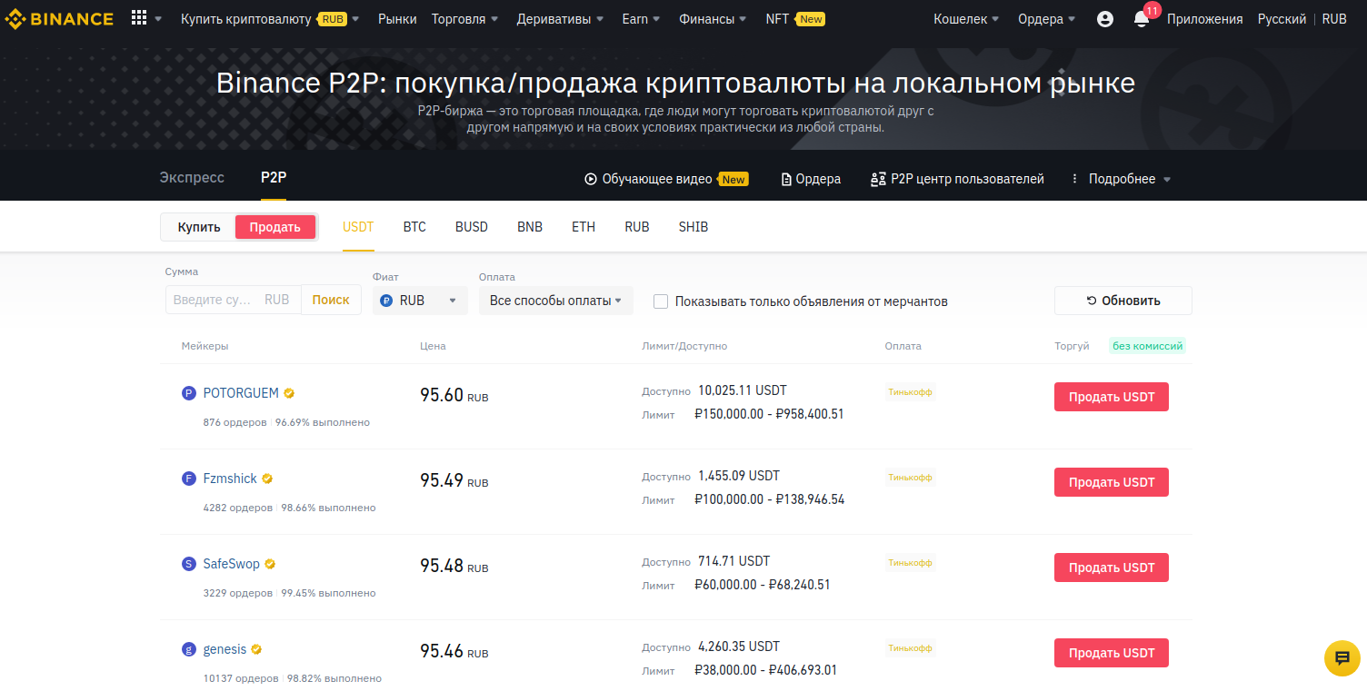This screenshot has height=691, width=1367.
Task: Click genesis's avatar icon
Action: [189, 649]
